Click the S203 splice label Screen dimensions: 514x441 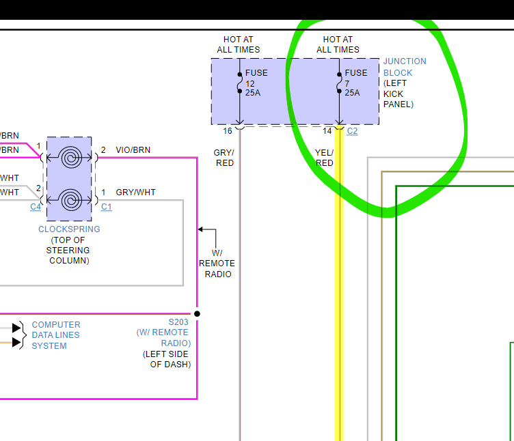point(179,322)
